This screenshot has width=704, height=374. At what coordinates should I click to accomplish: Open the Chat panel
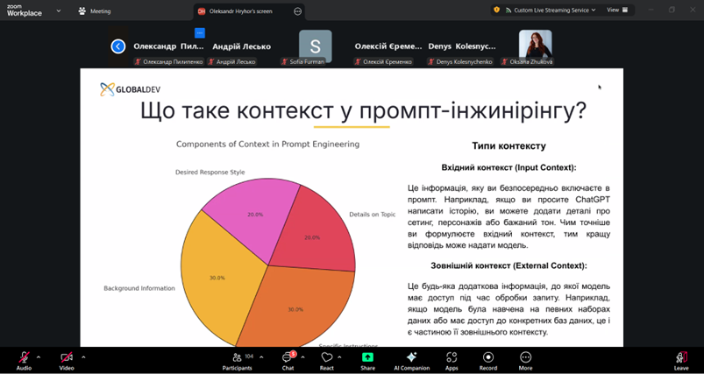tap(287, 358)
